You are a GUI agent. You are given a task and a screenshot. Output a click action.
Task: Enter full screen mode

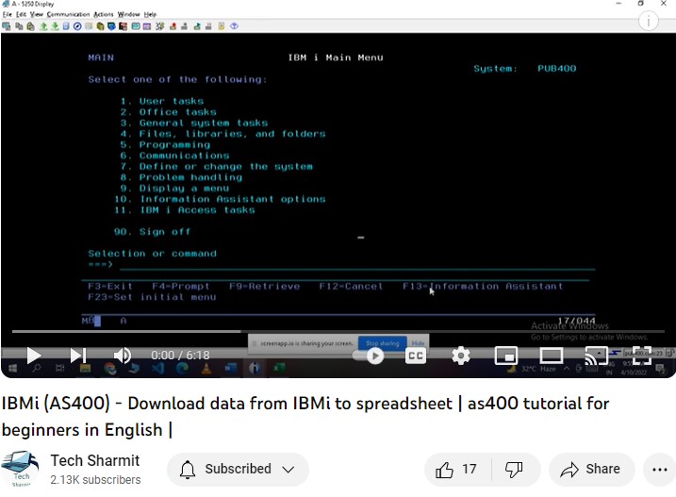(x=642, y=356)
